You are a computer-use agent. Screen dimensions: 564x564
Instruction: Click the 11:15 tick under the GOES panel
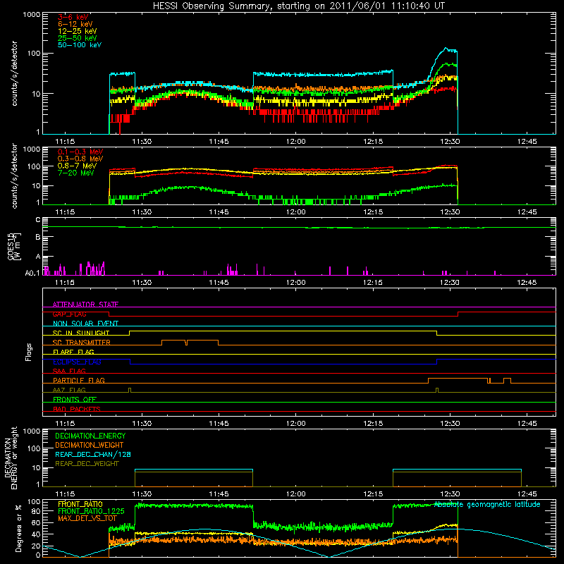tap(65, 283)
